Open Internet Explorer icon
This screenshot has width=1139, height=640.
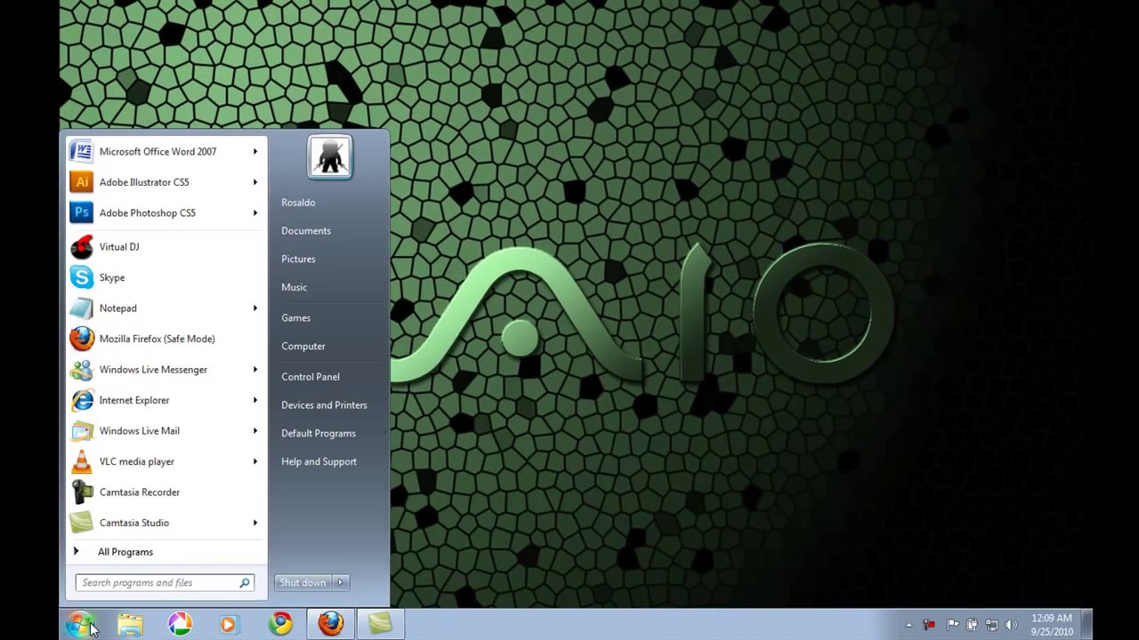click(x=81, y=400)
